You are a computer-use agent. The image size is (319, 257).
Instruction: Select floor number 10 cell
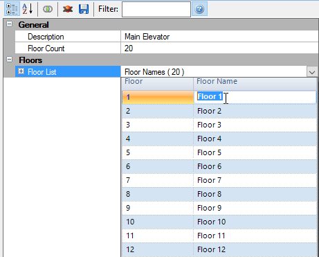[158, 222]
